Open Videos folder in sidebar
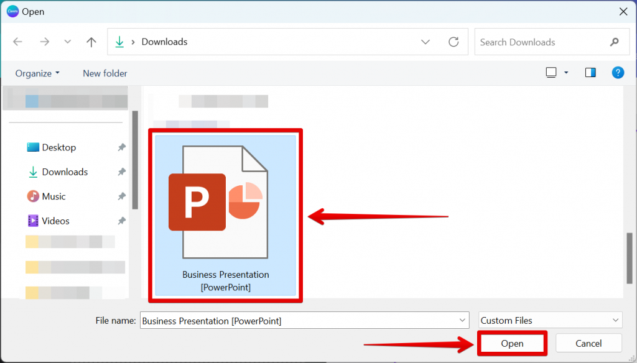Viewport: 637px width, 363px height. coord(55,221)
